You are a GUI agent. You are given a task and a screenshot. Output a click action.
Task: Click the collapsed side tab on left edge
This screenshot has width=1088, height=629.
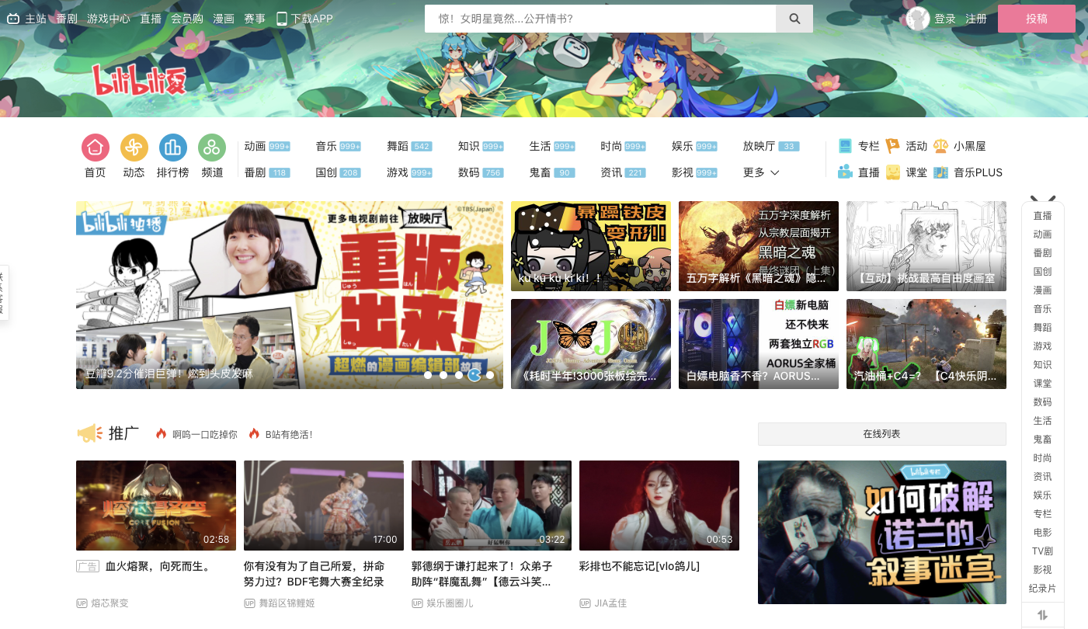coord(4,293)
